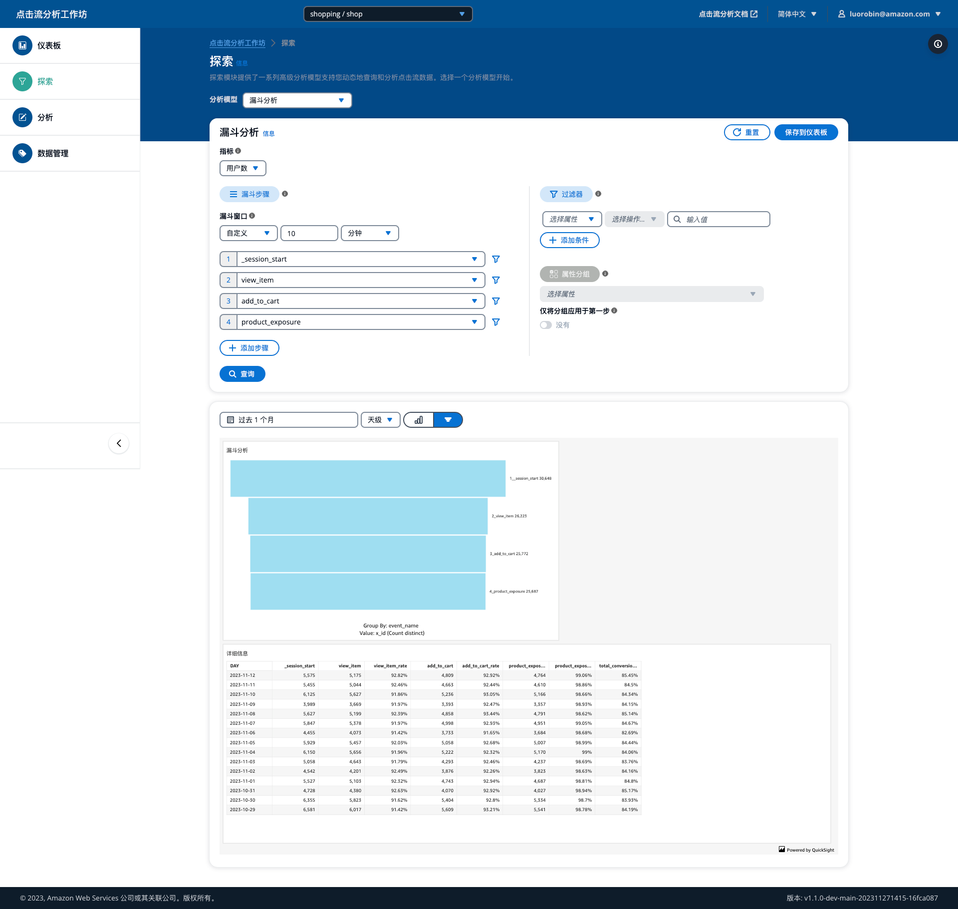Go to 数据管理 in the sidebar
The width and height of the screenshot is (958, 909).
[52, 153]
